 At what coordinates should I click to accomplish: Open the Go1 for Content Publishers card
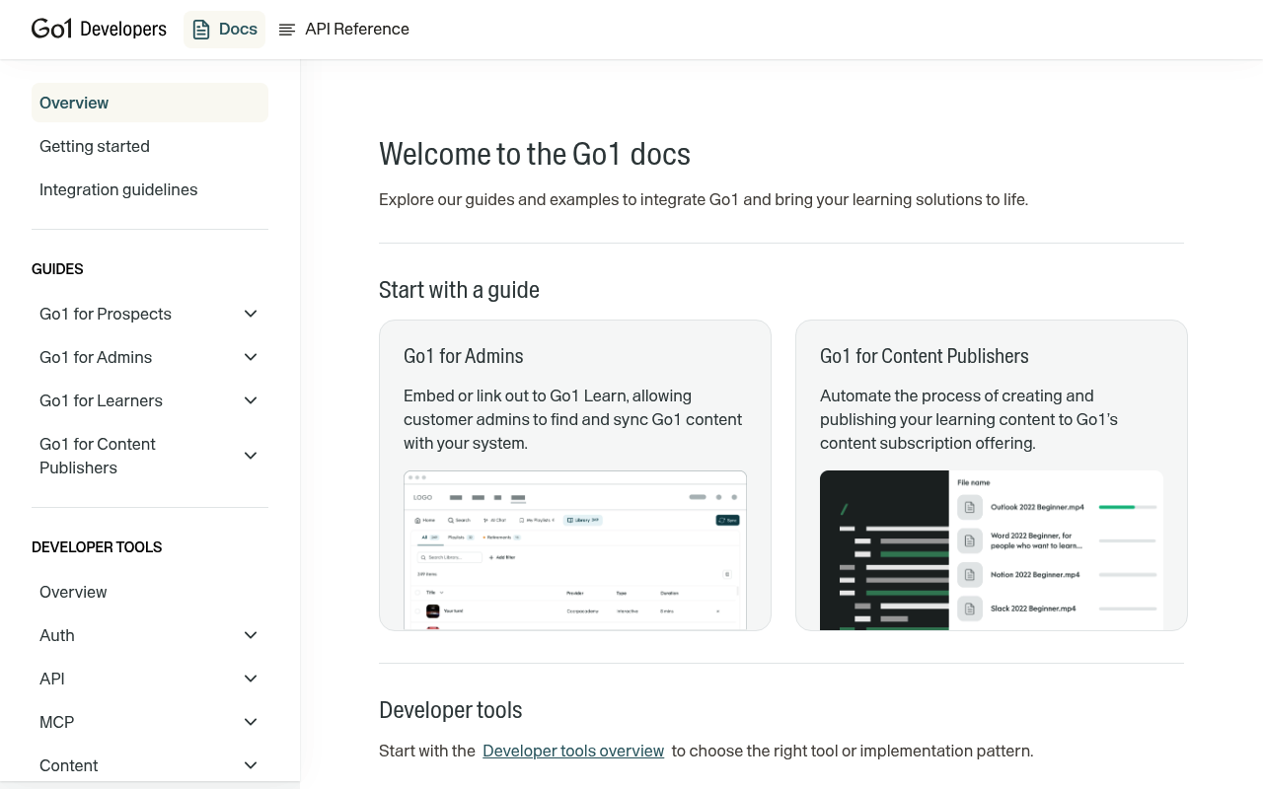(x=992, y=475)
